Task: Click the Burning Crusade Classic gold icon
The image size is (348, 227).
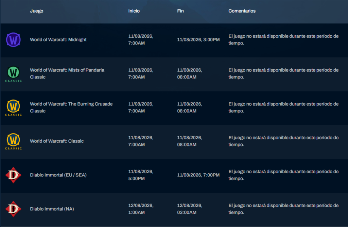Action: [x=13, y=108]
